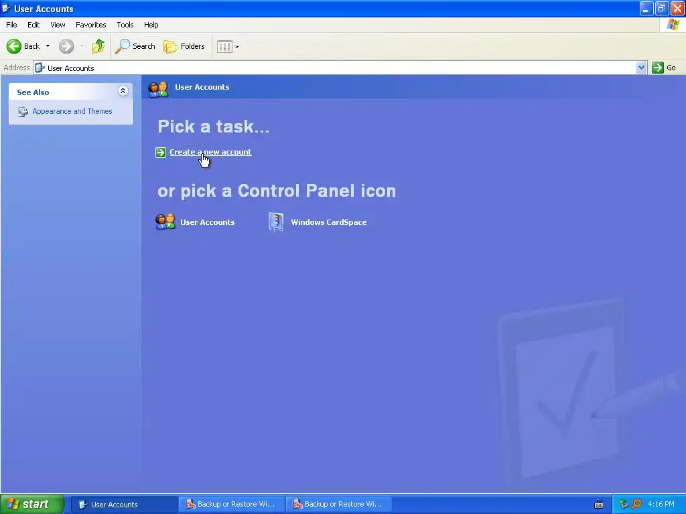Click green arrow beside Create a new account
This screenshot has height=514, width=686.
click(161, 152)
